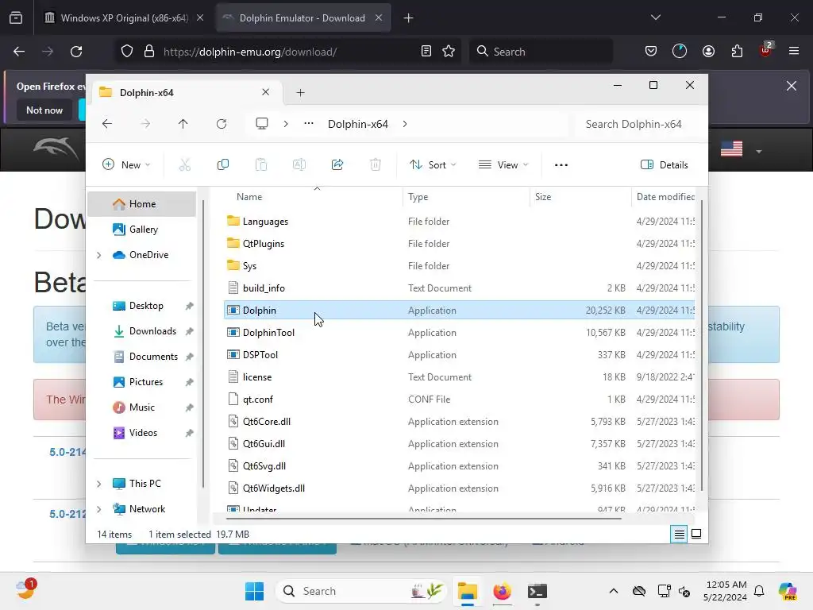This screenshot has height=610, width=813.
Task: Show hidden breadcrumb path ellipsis
Action: (x=309, y=123)
